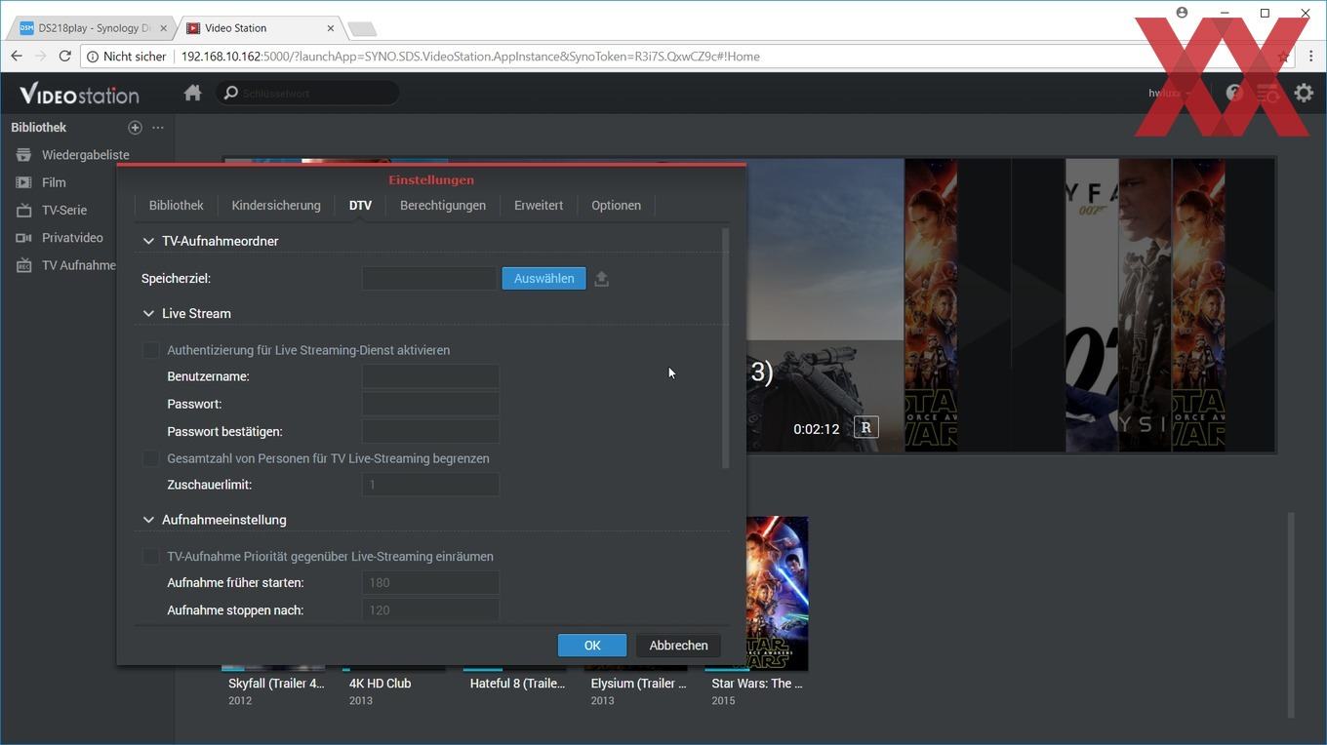1327x745 pixels.
Task: Switch to DS218play Synology tab
Action: click(x=93, y=28)
